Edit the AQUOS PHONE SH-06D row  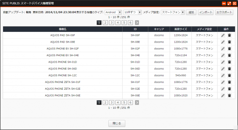223,69
